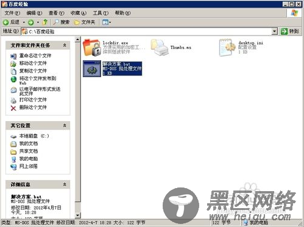This screenshot has height=227, width=304.
Task: Go up one folder level icon
Action: pyautogui.click(x=45, y=22)
